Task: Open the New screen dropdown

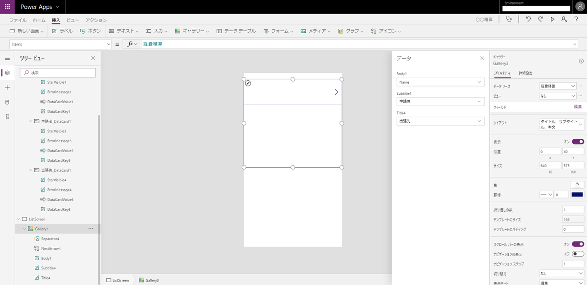Action: coord(27,31)
